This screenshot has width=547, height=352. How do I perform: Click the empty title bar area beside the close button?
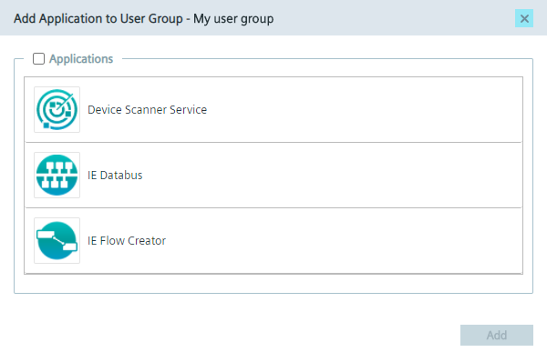394,18
